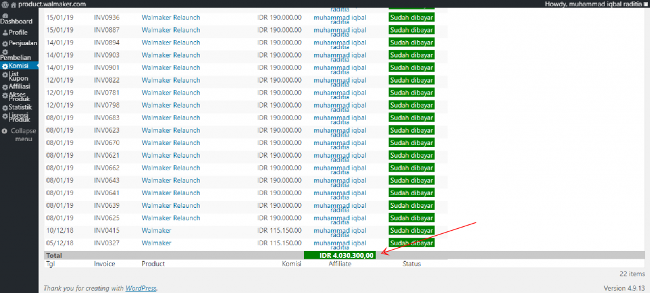Open the Akses Produk menu item
This screenshot has height=293, width=650.
point(18,97)
